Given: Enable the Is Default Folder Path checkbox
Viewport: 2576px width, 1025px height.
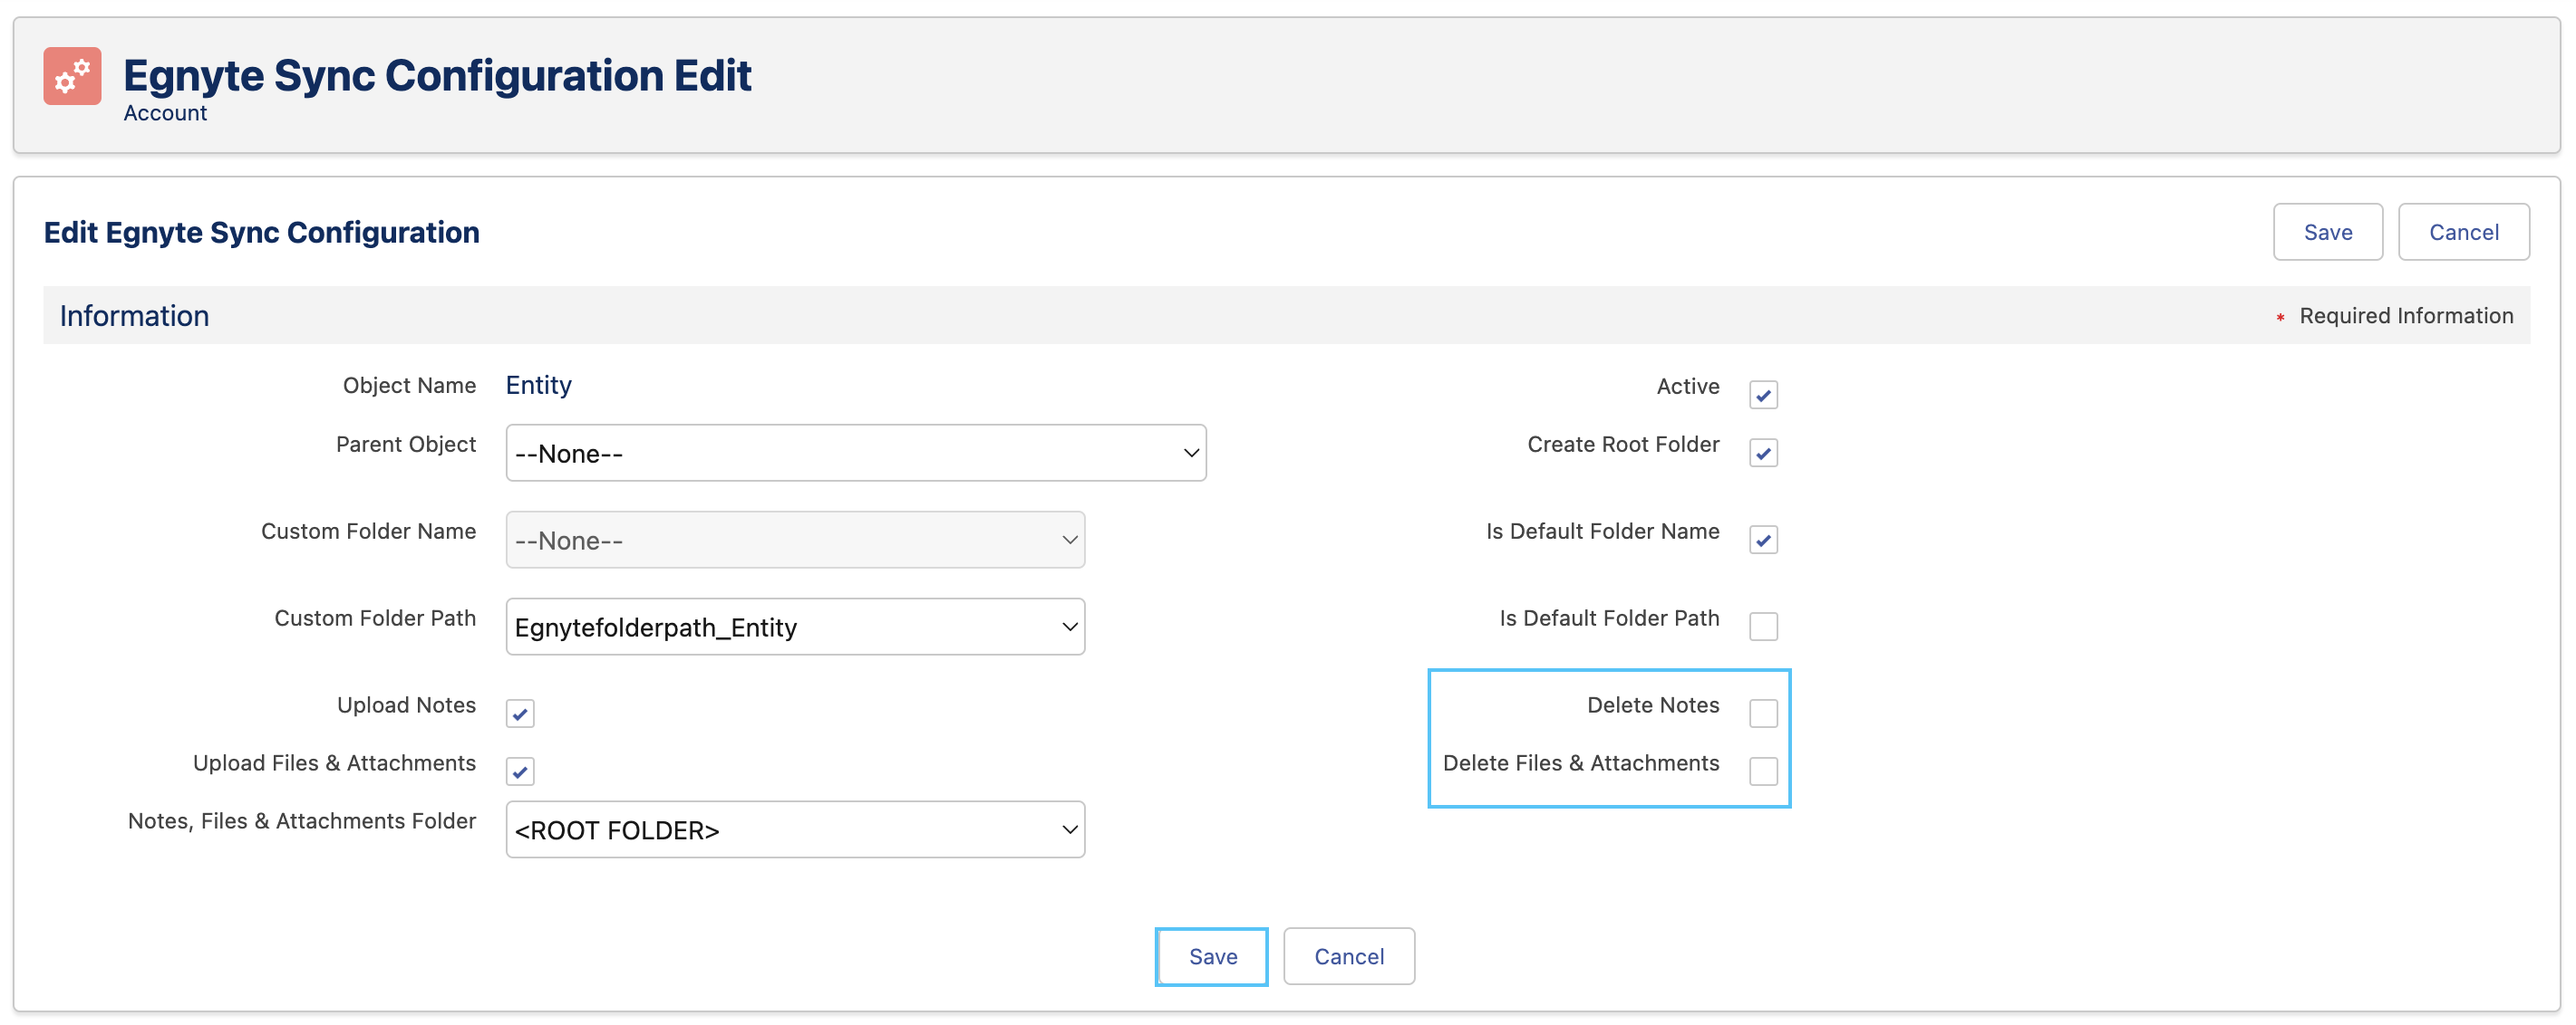Looking at the screenshot, I should [1763, 627].
